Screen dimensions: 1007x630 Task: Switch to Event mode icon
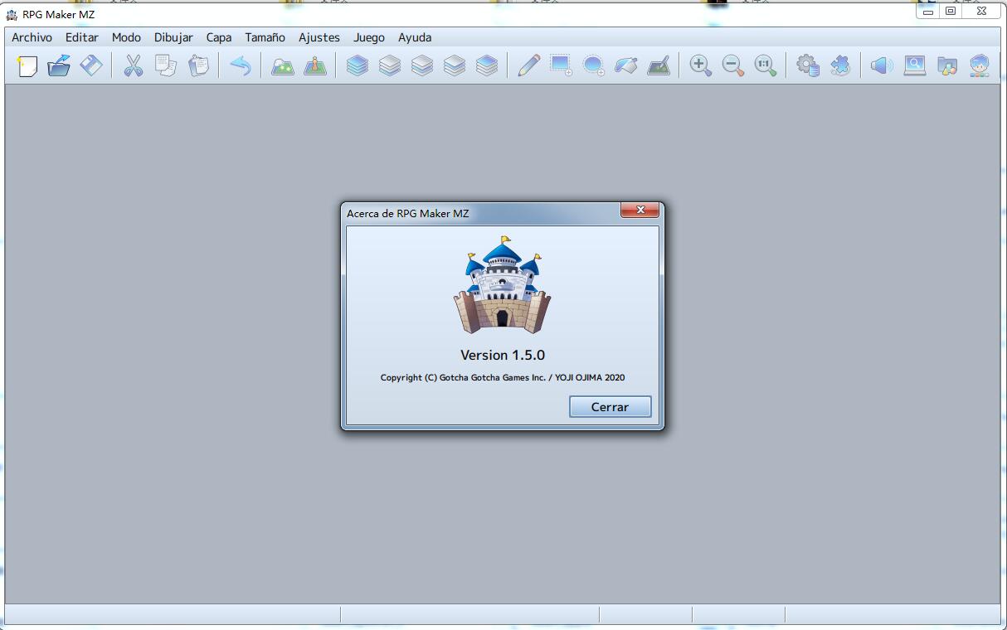pos(315,65)
